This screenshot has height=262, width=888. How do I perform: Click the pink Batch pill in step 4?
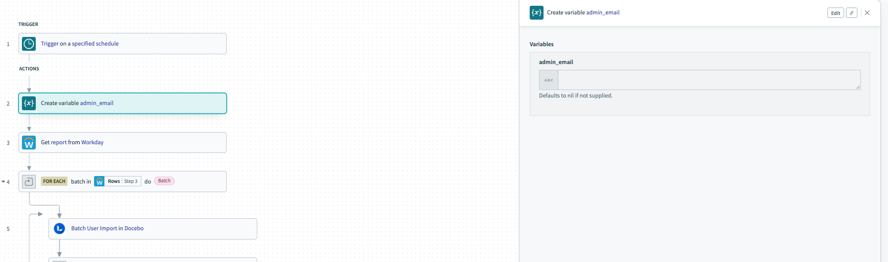(x=164, y=181)
